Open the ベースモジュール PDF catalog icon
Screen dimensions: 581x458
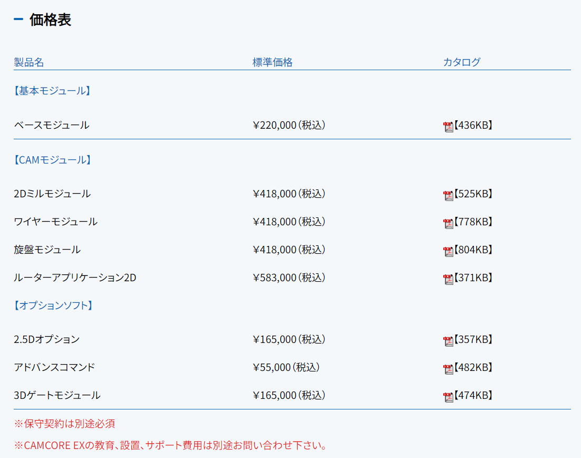448,127
